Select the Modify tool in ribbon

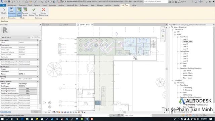(x=4, y=11)
